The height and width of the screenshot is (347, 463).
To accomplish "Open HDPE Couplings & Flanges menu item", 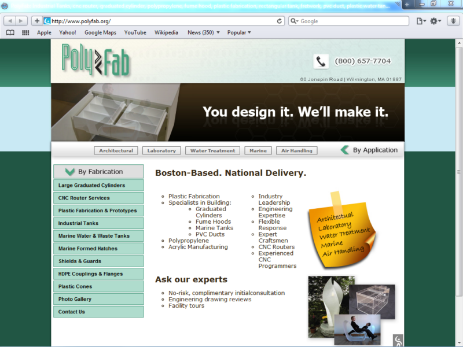I will pos(98,274).
